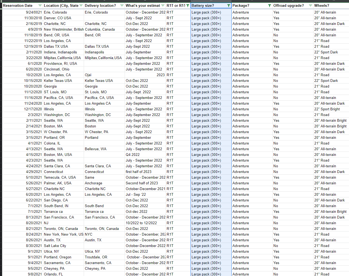Open the Location column filter dropdown

tap(81, 6)
